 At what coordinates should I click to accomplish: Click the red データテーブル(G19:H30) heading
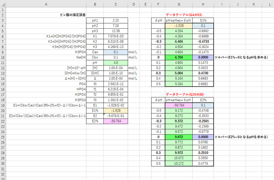click(185, 94)
